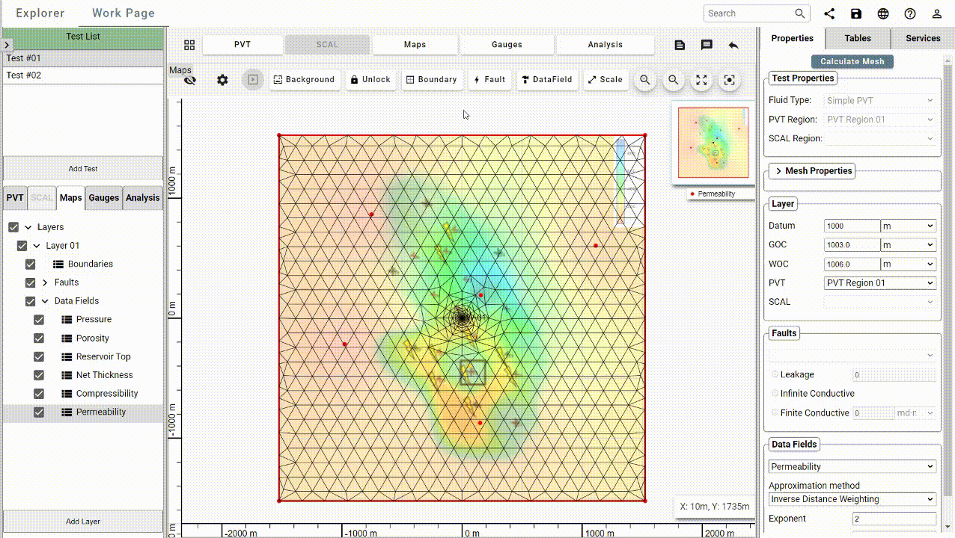Click the Unlock toolbar button
This screenshot has width=955, height=538.
(370, 80)
